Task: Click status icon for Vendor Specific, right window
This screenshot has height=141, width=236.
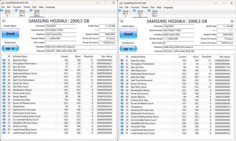Action: click(122, 97)
